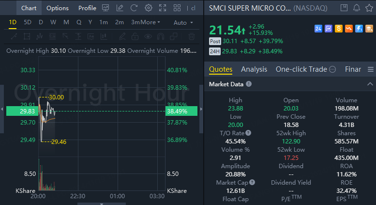The width and height of the screenshot is (376, 205).
Task: Open the note bookmark icon beside NASDAQ
Action: click(x=344, y=8)
